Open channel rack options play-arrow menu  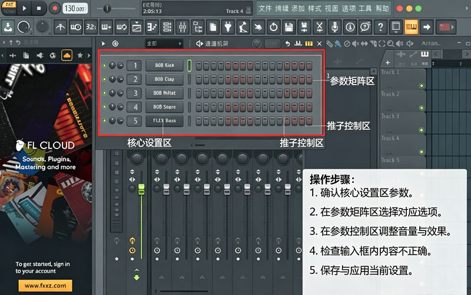coord(104,43)
